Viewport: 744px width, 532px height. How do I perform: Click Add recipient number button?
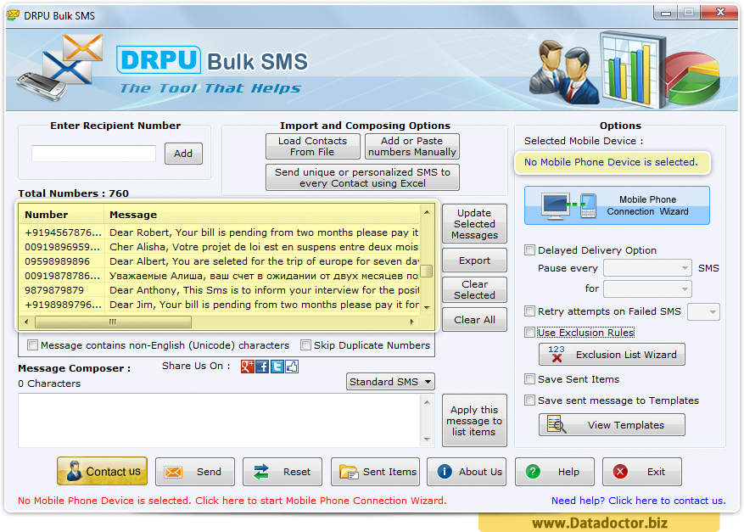(x=183, y=154)
